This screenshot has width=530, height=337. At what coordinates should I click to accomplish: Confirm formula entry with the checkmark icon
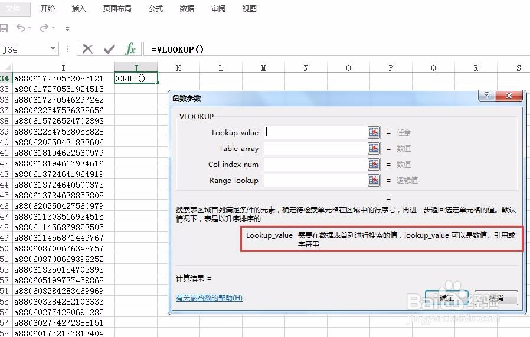[x=109, y=50]
